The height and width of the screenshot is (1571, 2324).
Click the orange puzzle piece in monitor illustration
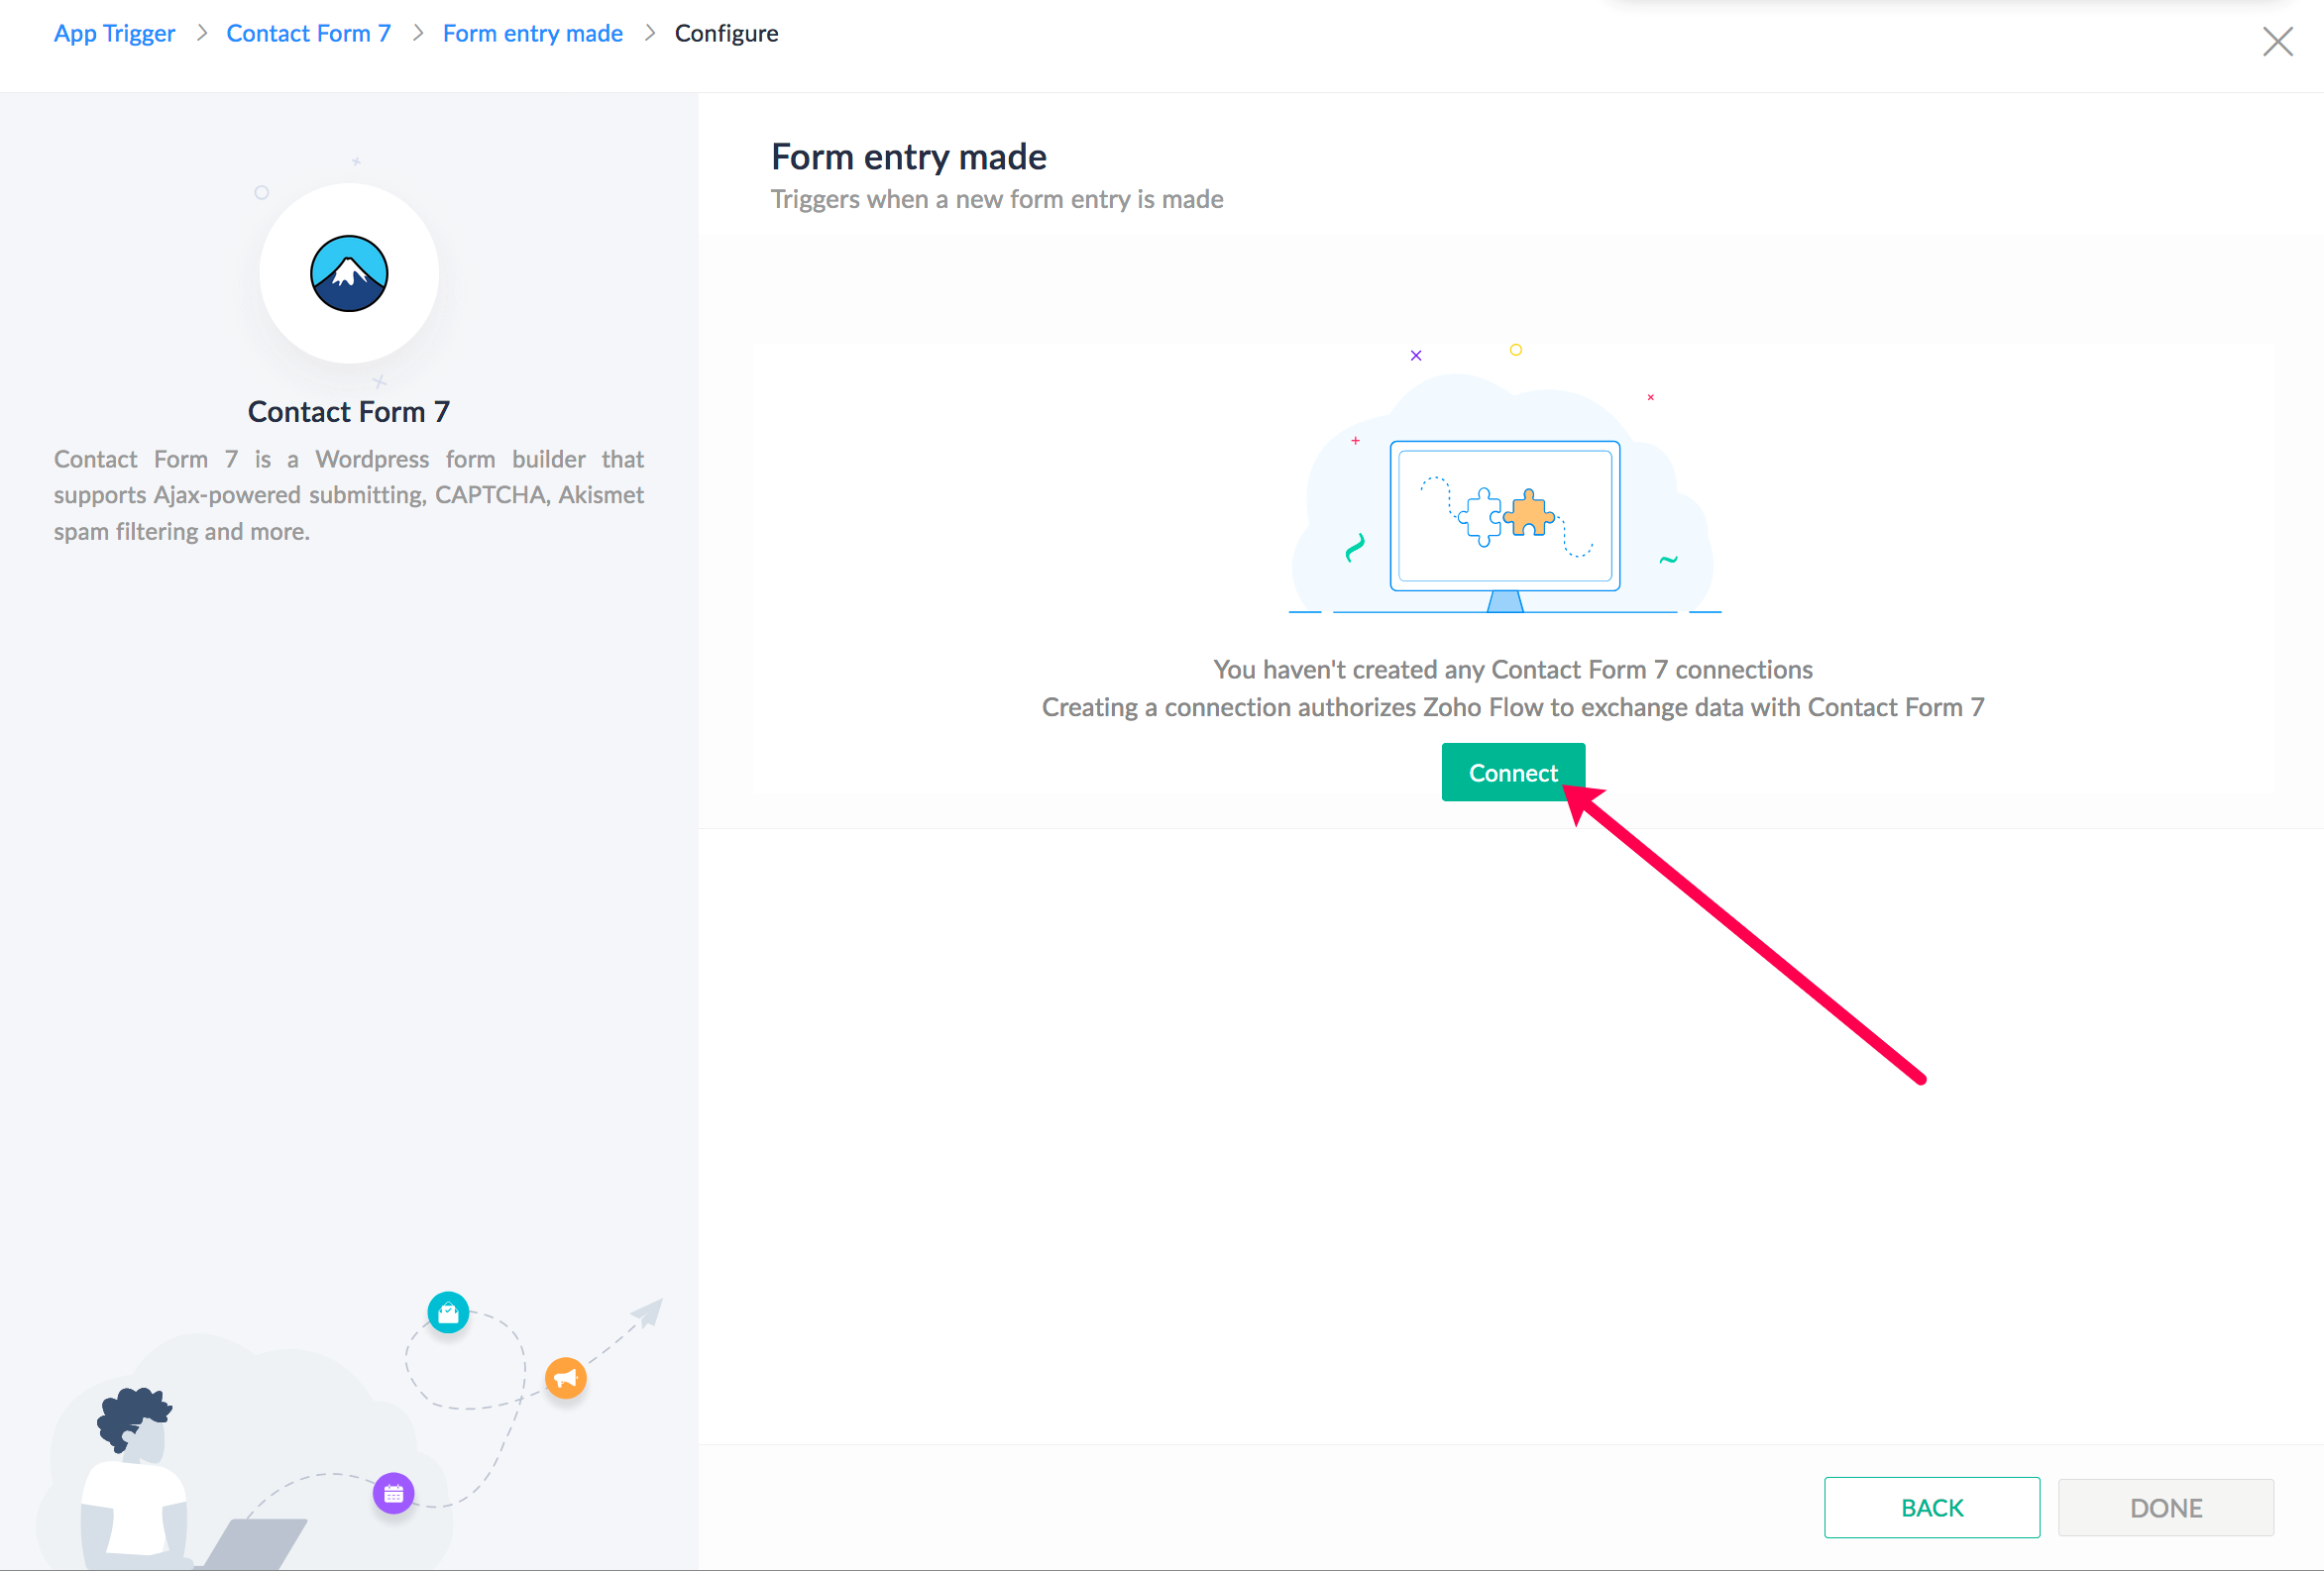(x=1528, y=515)
